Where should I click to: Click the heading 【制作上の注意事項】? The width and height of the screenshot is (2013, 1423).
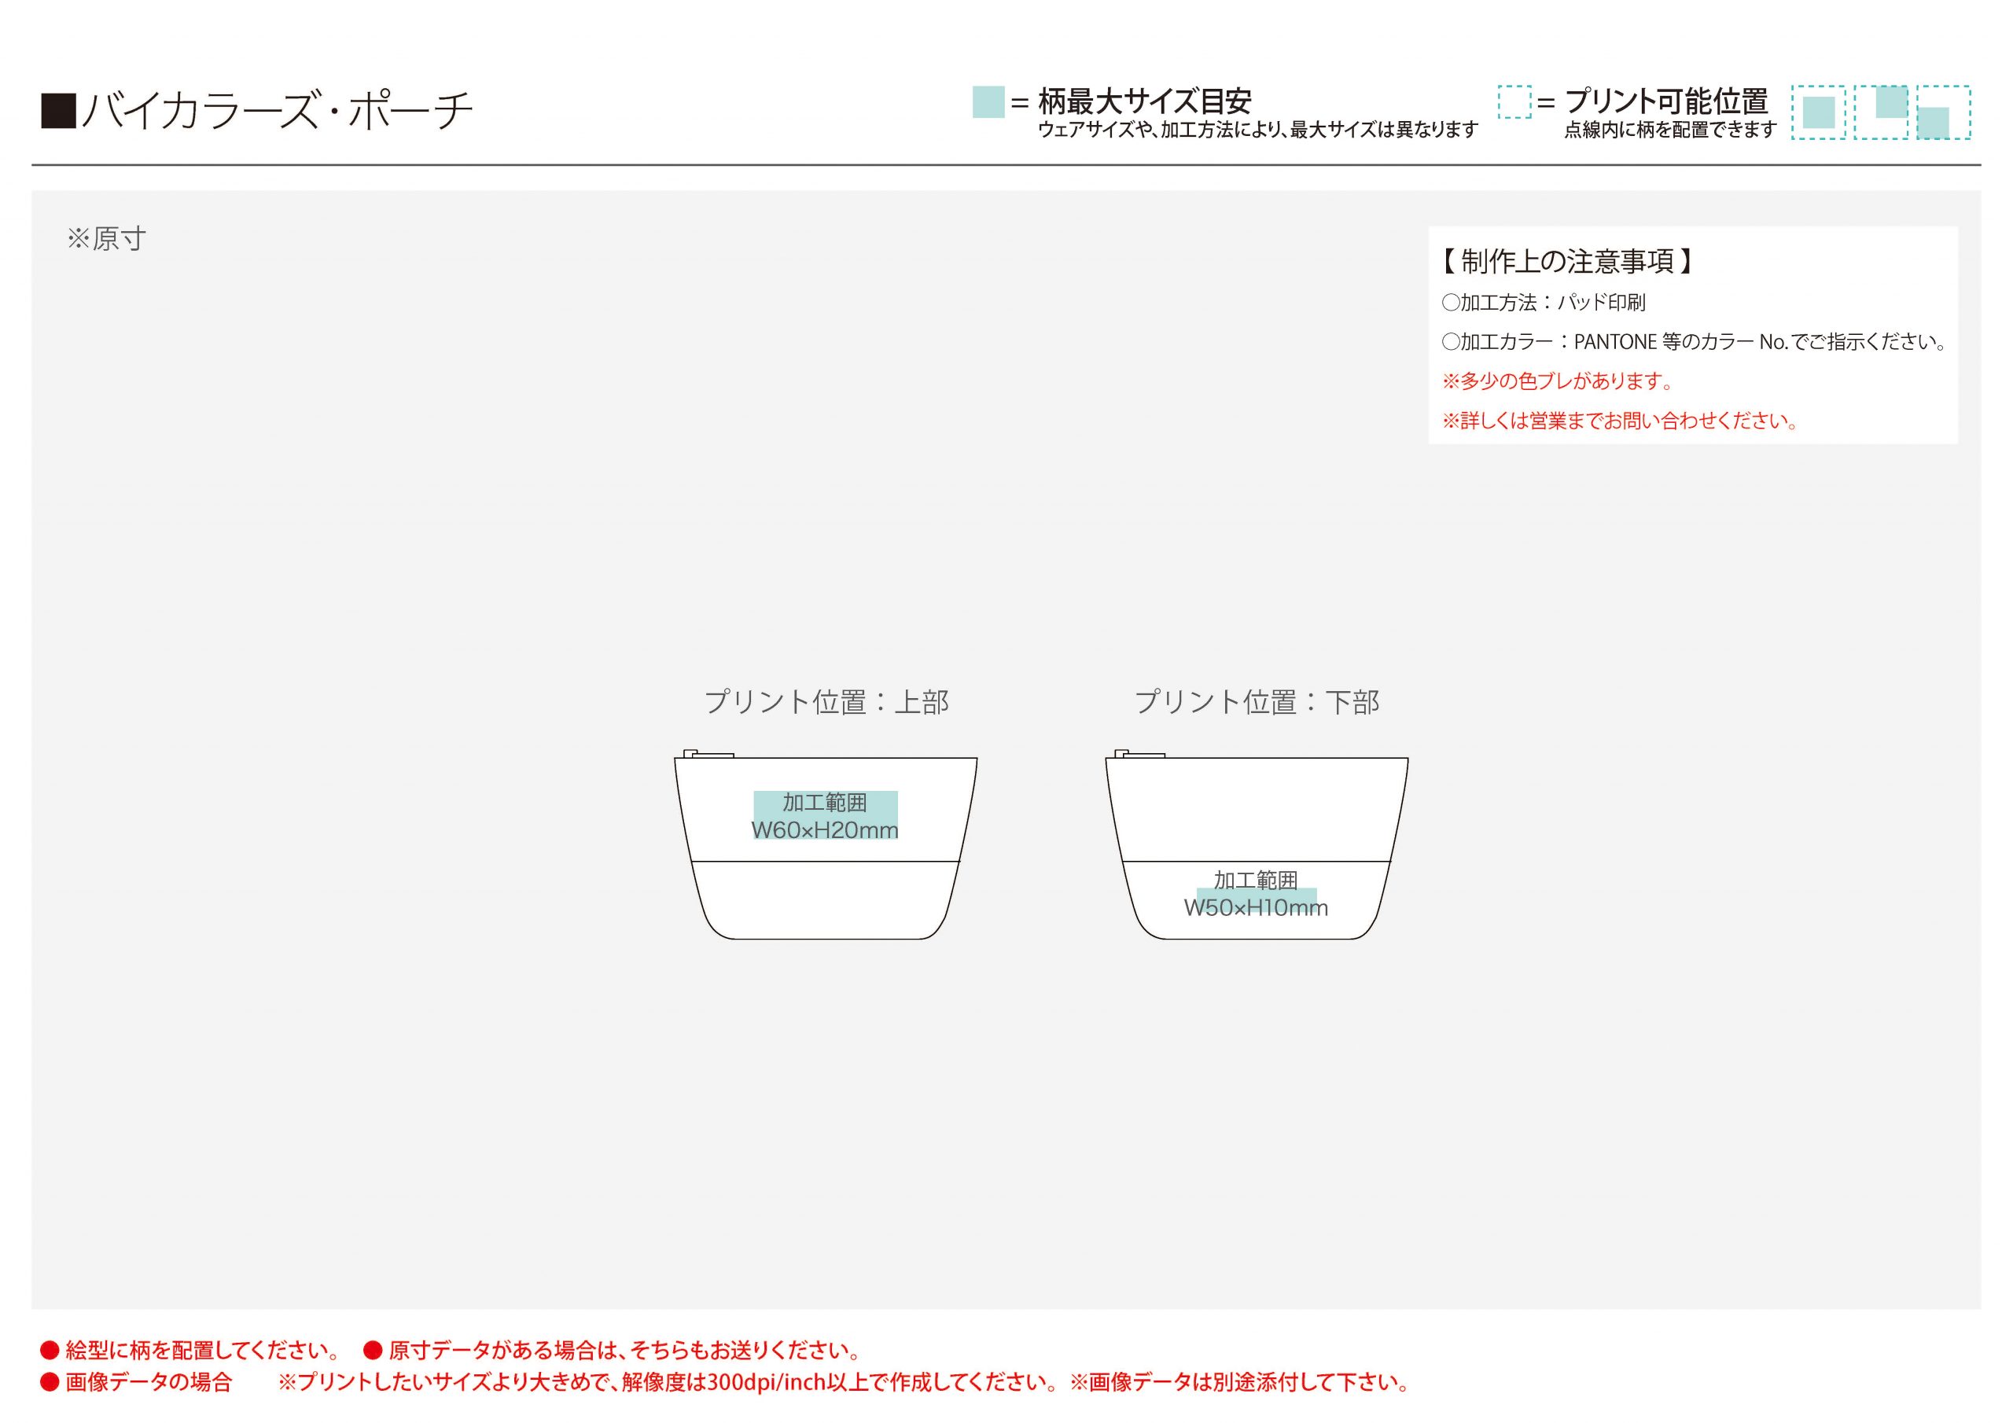pyautogui.click(x=1568, y=261)
